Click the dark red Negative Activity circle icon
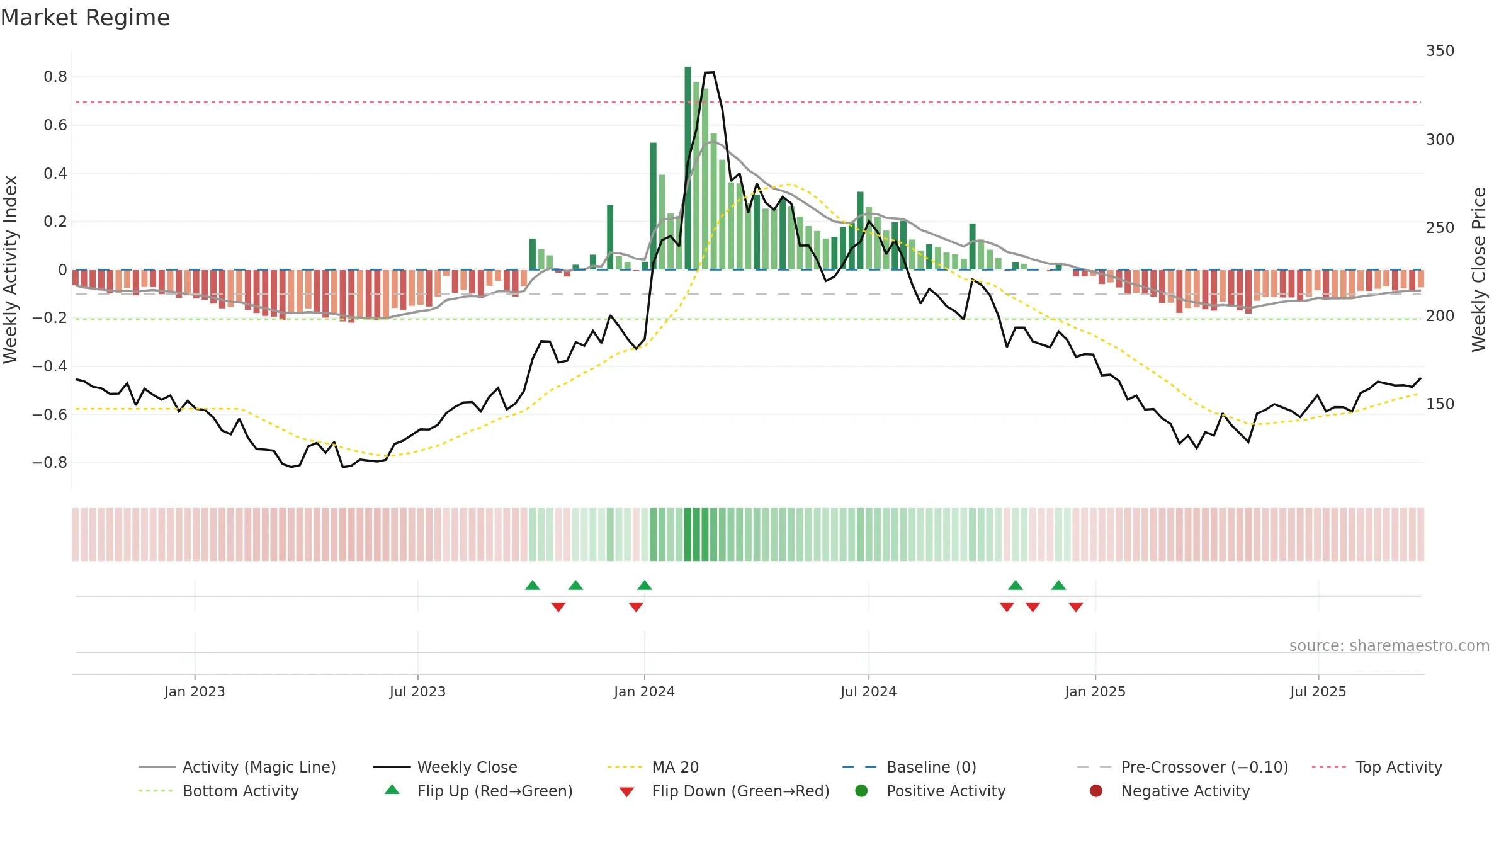The image size is (1511, 850). (x=1096, y=791)
